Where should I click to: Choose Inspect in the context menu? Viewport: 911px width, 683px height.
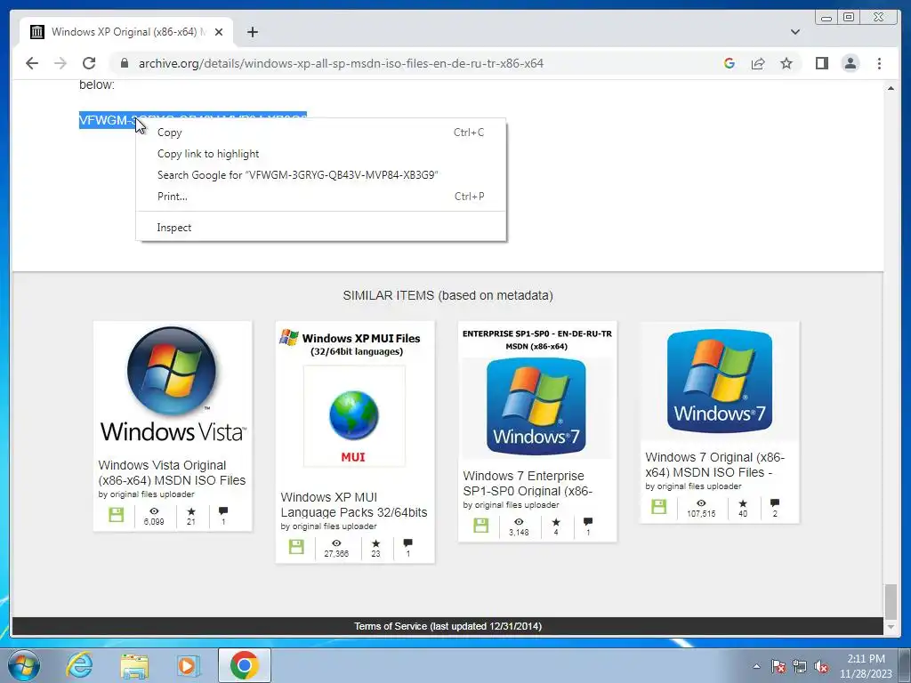(x=320, y=228)
